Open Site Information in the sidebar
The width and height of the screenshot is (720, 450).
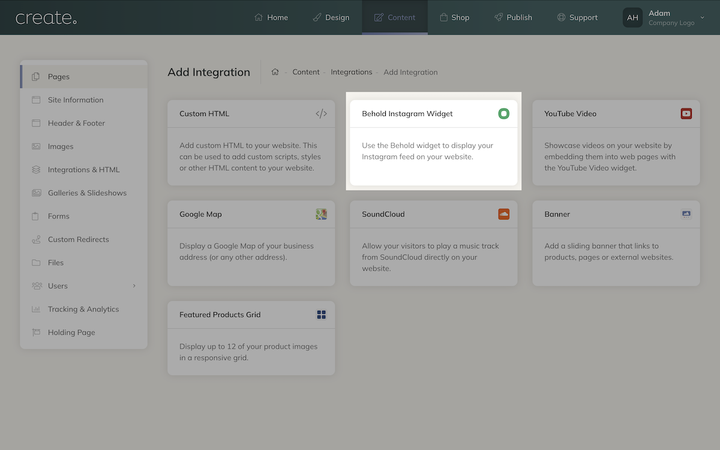(x=84, y=100)
